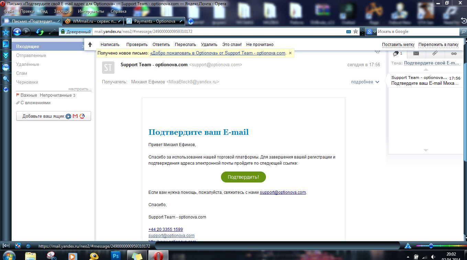Open the Добро пожаловать в Optionova notification link

218,53
